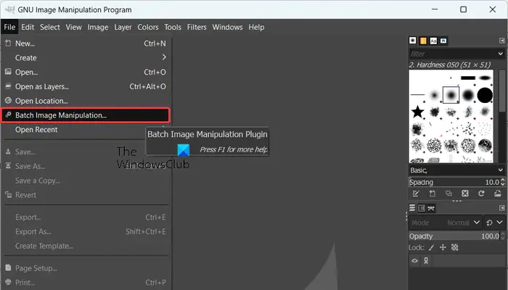Open the Filters menu
The height and width of the screenshot is (290, 508).
[197, 28]
